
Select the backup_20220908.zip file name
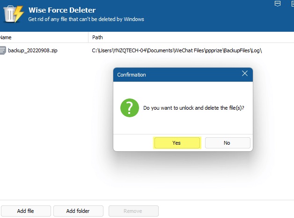(x=33, y=50)
